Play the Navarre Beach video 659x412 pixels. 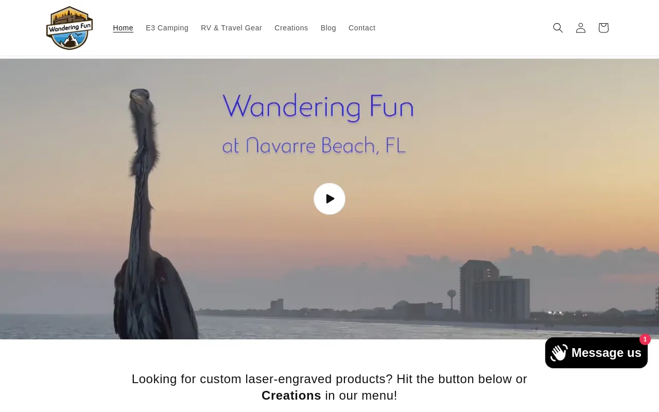pos(329,199)
